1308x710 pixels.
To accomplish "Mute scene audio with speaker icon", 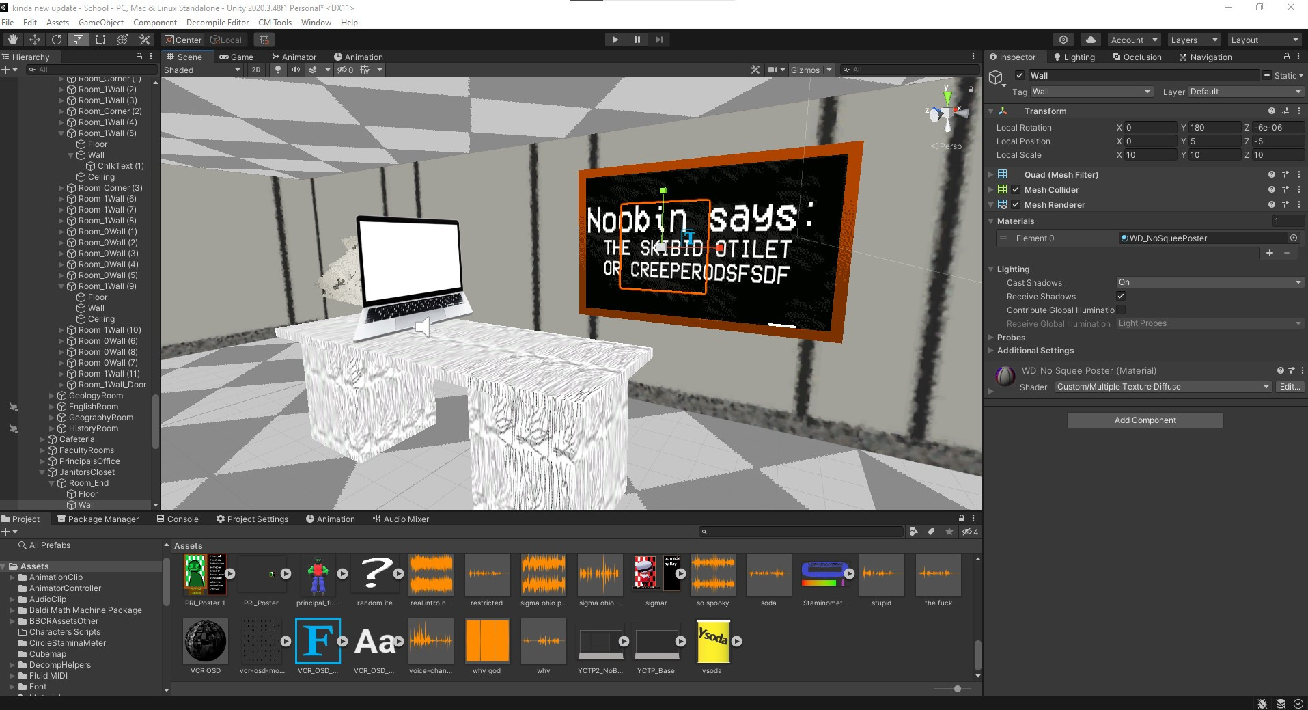I will coord(295,70).
